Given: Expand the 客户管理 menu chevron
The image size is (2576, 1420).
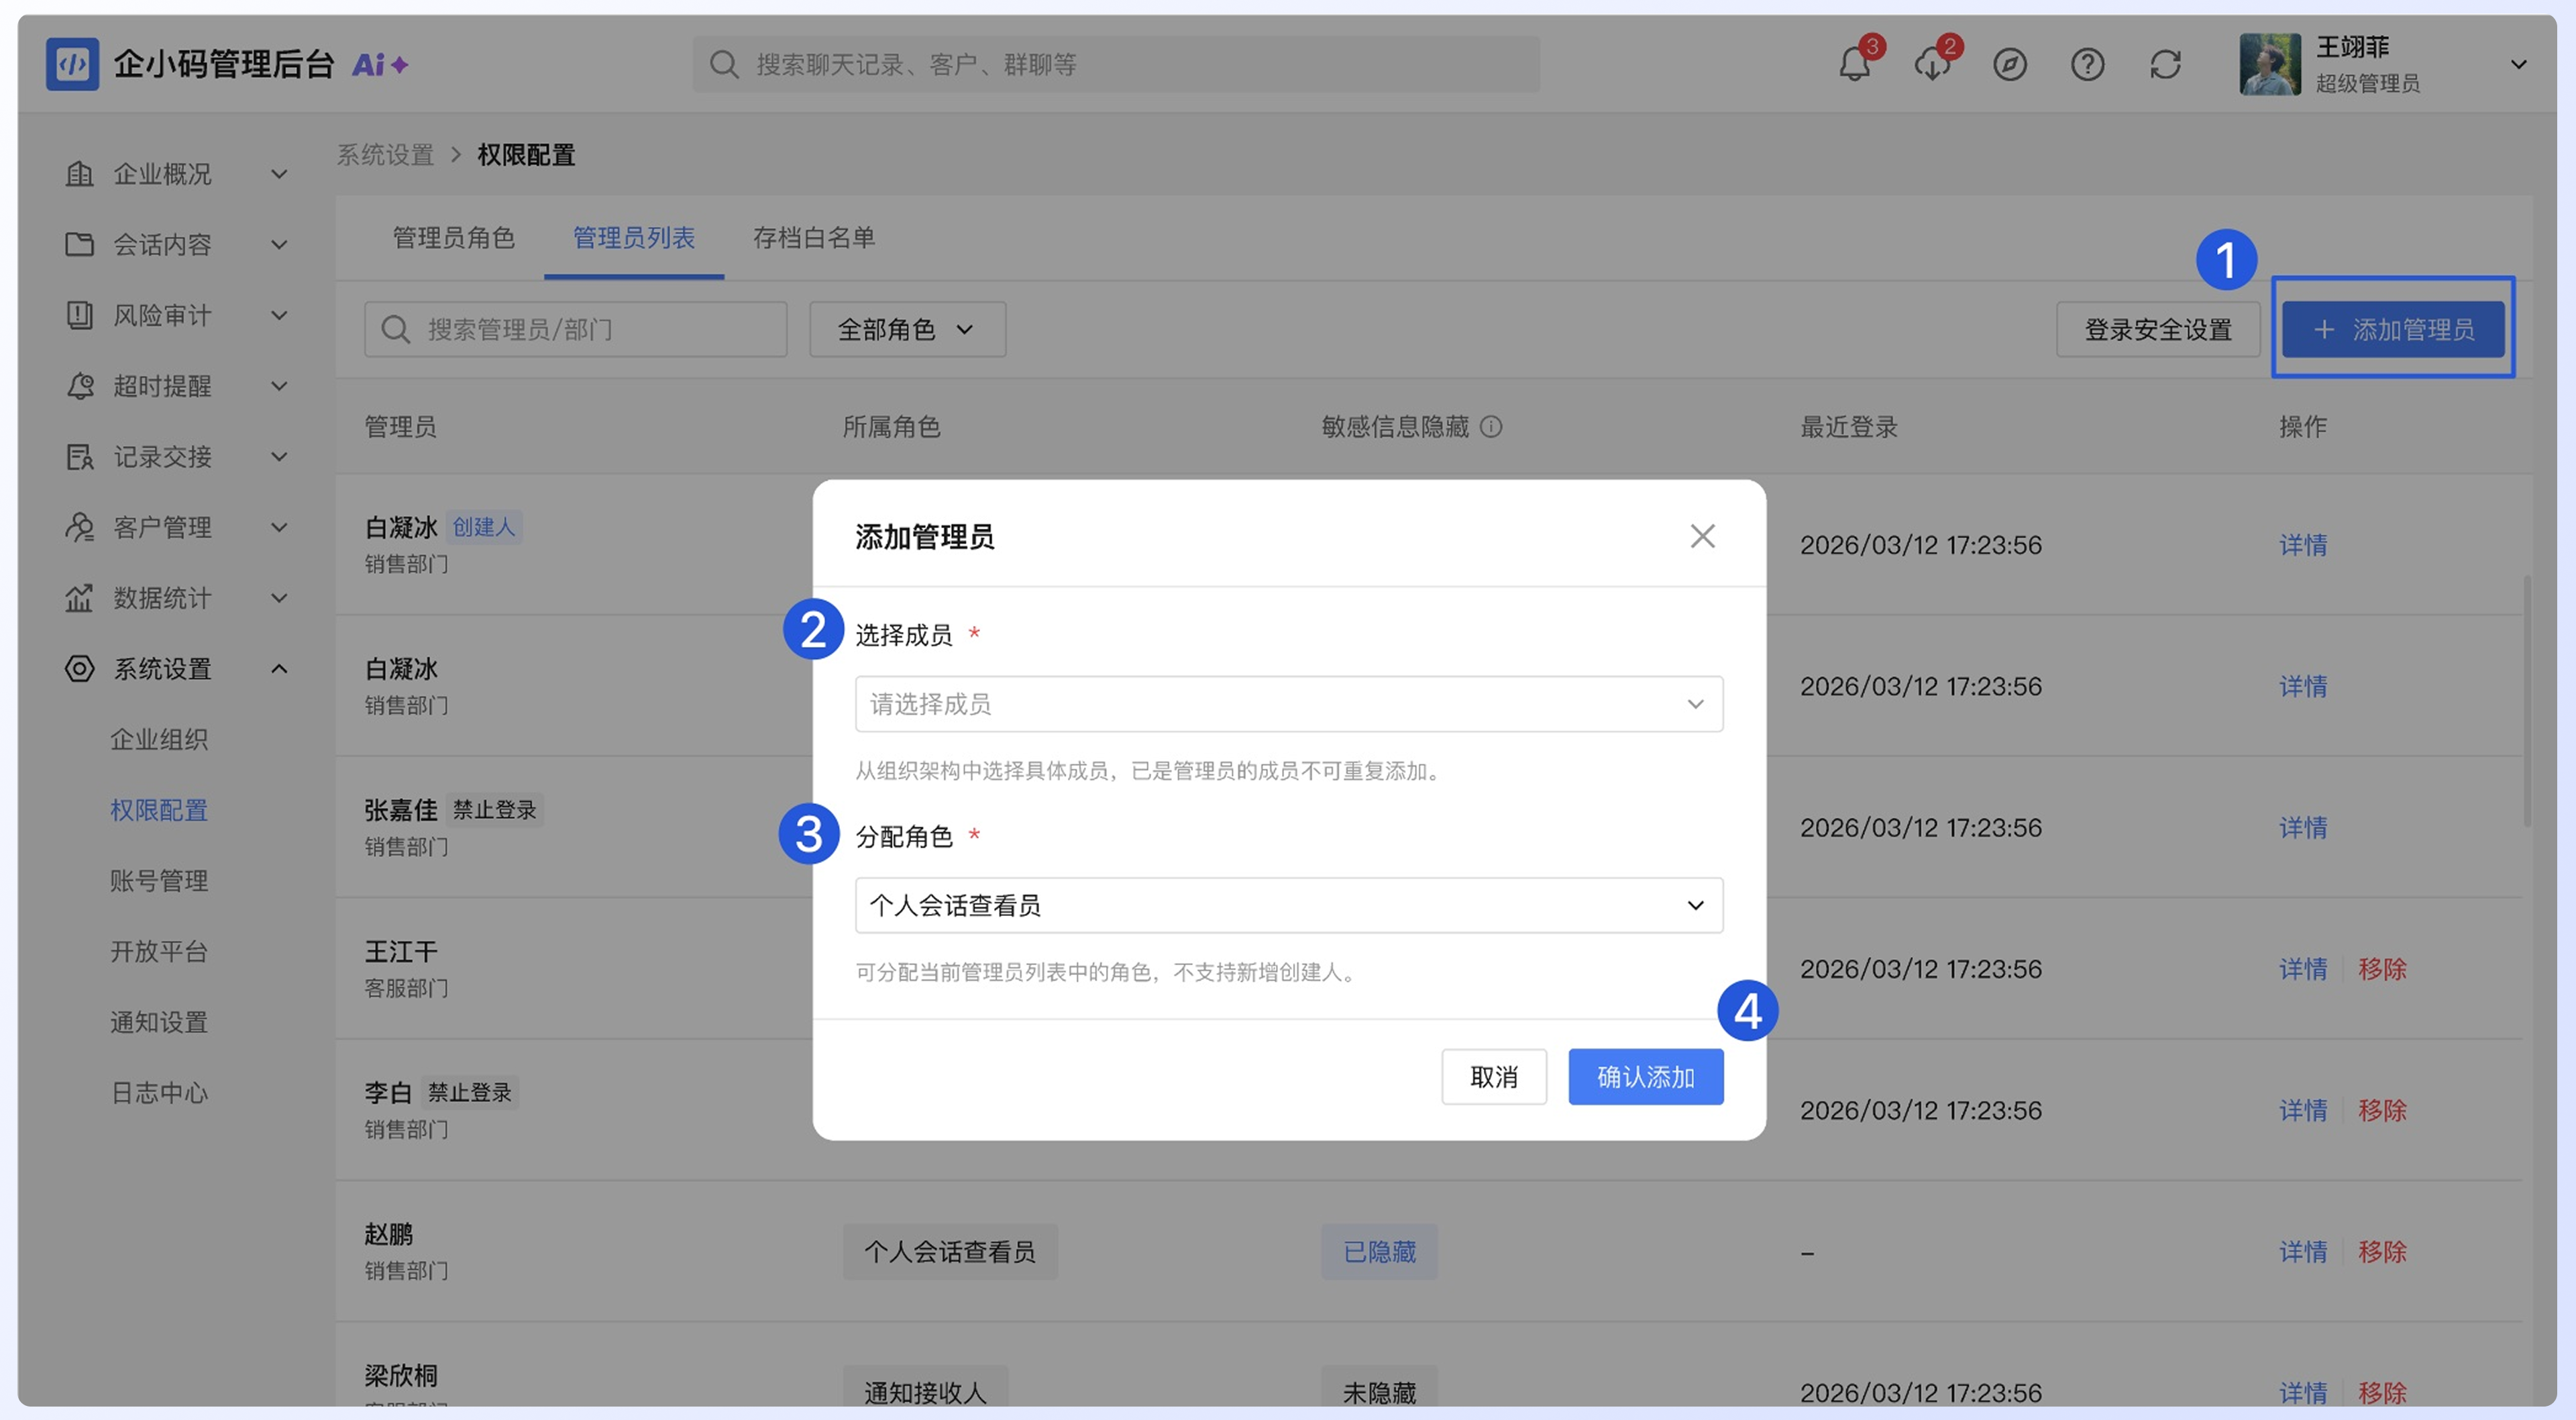Looking at the screenshot, I should [279, 527].
